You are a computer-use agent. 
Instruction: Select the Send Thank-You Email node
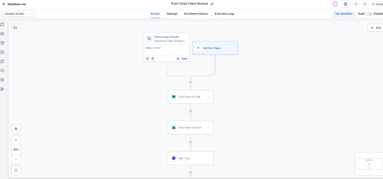click(191, 128)
